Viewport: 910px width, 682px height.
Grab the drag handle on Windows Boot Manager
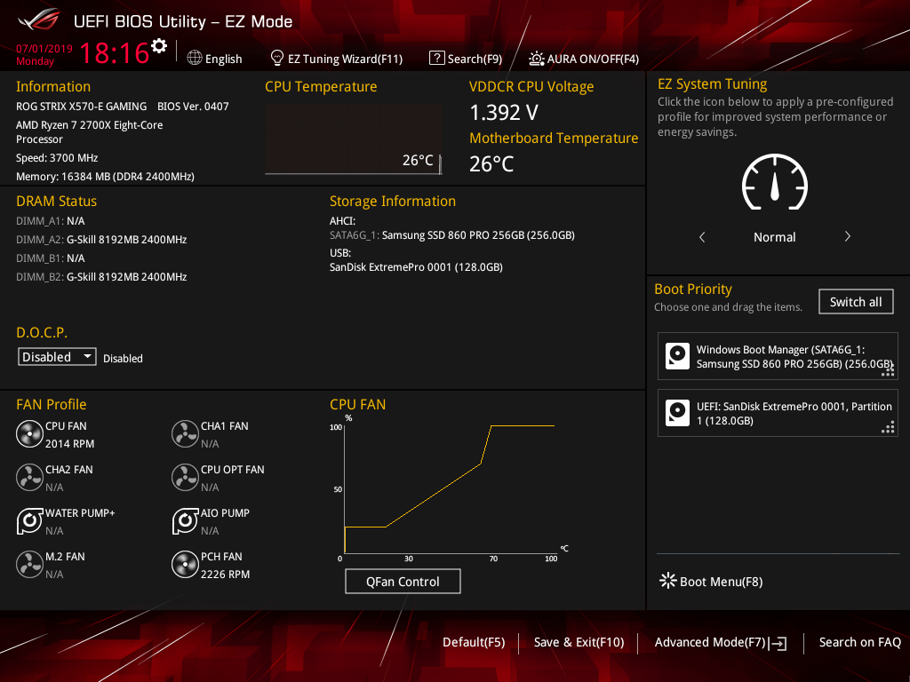888,370
